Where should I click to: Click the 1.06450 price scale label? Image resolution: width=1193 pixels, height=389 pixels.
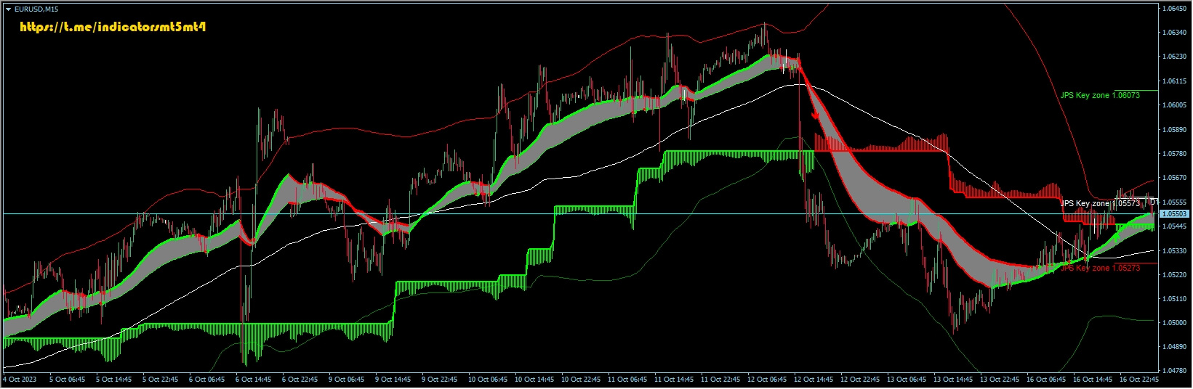click(x=1174, y=9)
